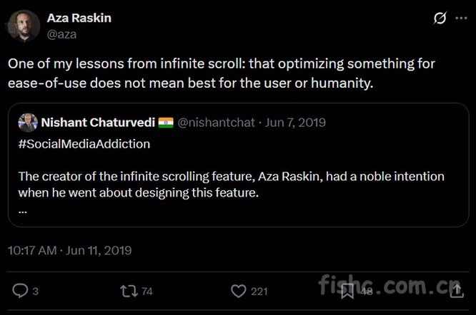Image resolution: width=476 pixels, height=315 pixels.
Task: Open the Grok explain icon
Action: click(x=440, y=19)
